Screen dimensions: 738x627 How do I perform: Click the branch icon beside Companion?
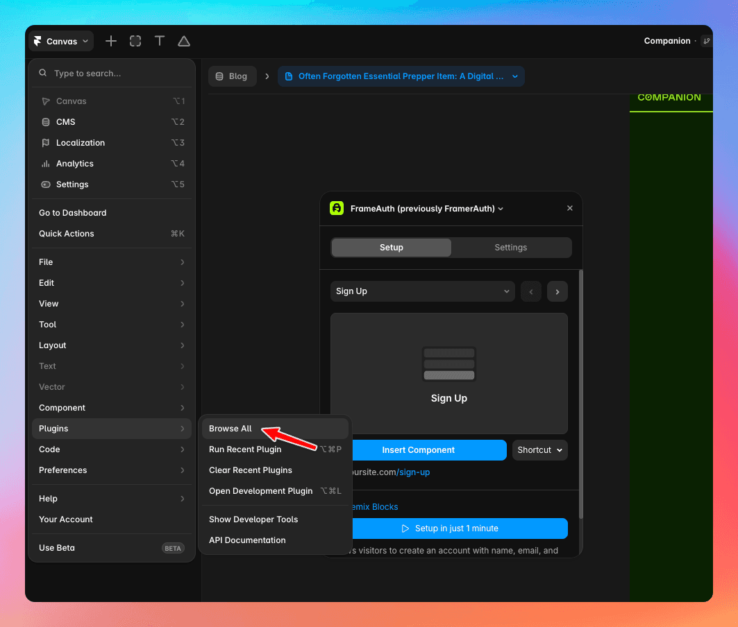click(x=707, y=41)
